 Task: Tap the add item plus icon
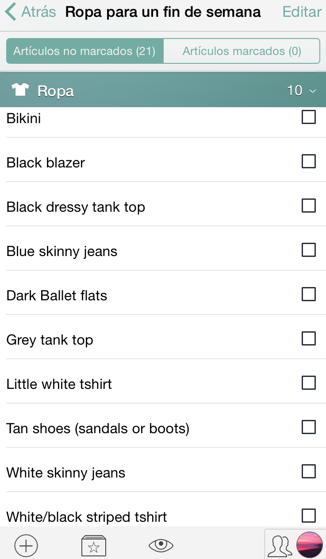26,546
